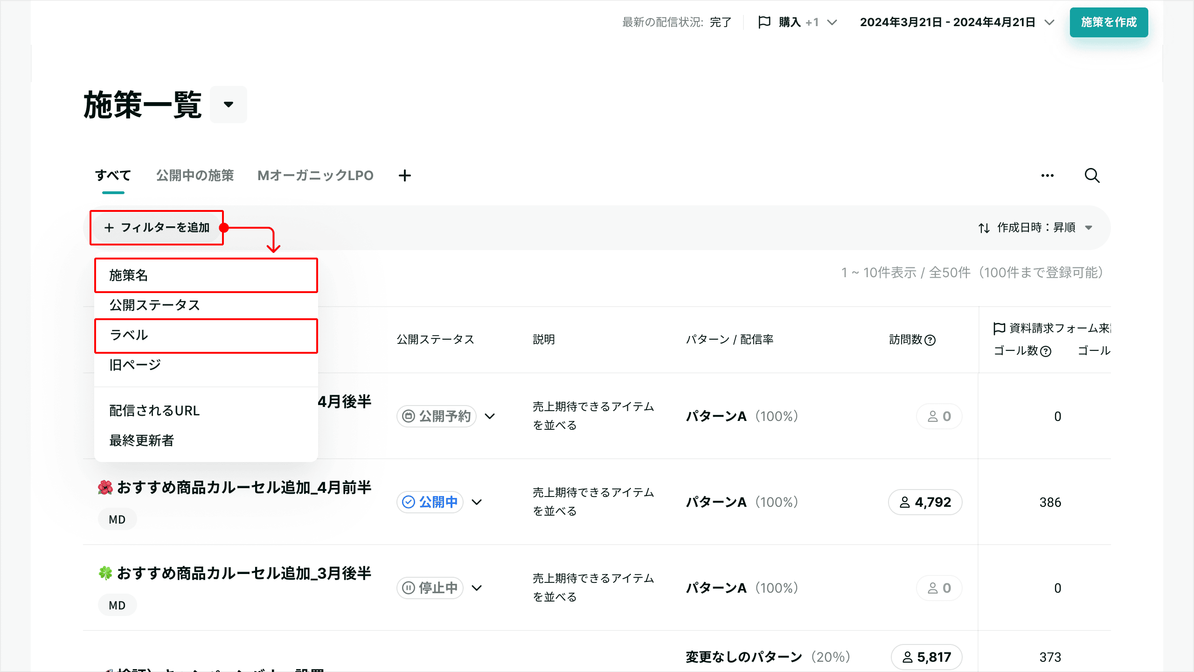Screen dimensions: 1194x672
Task: Expand the 停止中 status dropdown chevron
Action: pos(477,588)
